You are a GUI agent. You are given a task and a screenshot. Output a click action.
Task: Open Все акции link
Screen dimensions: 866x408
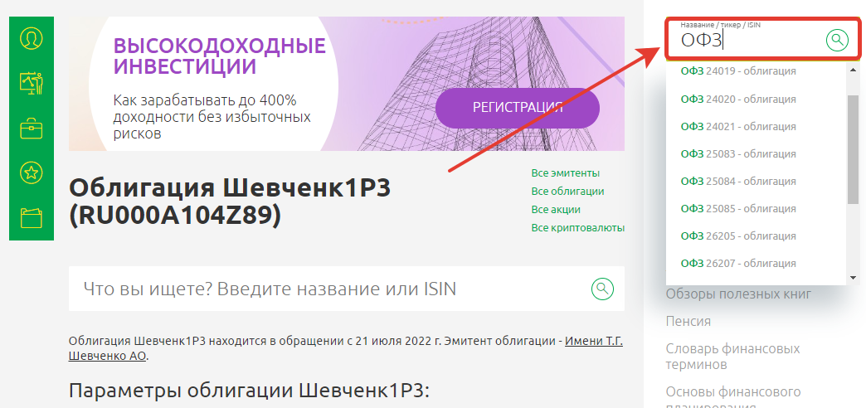pos(556,210)
